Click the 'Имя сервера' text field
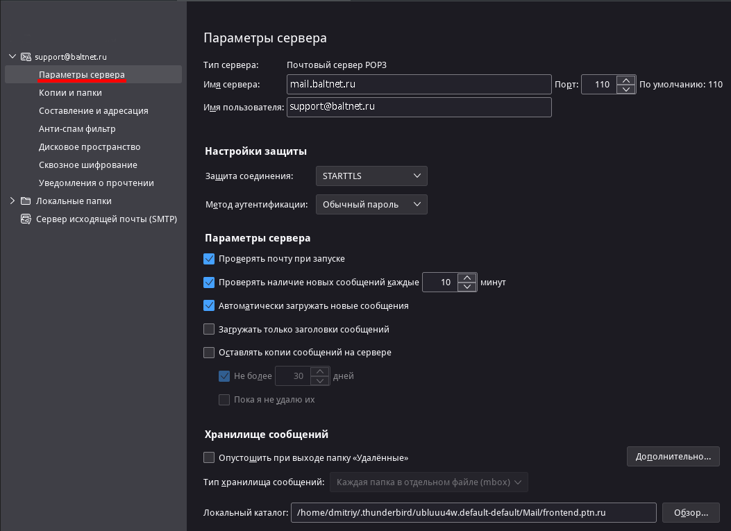This screenshot has height=531, width=731. pyautogui.click(x=419, y=85)
